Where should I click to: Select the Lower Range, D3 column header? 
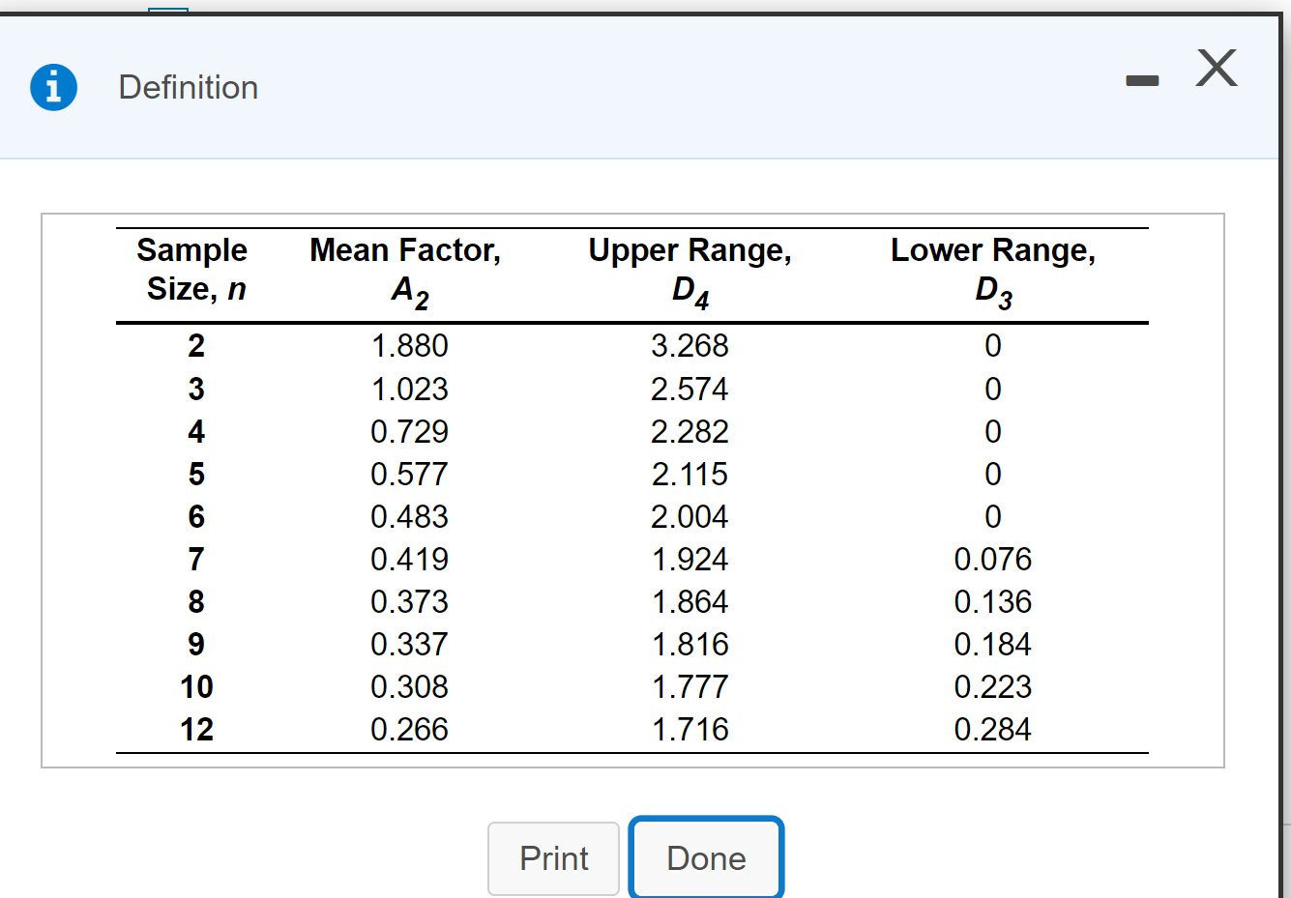(x=993, y=272)
